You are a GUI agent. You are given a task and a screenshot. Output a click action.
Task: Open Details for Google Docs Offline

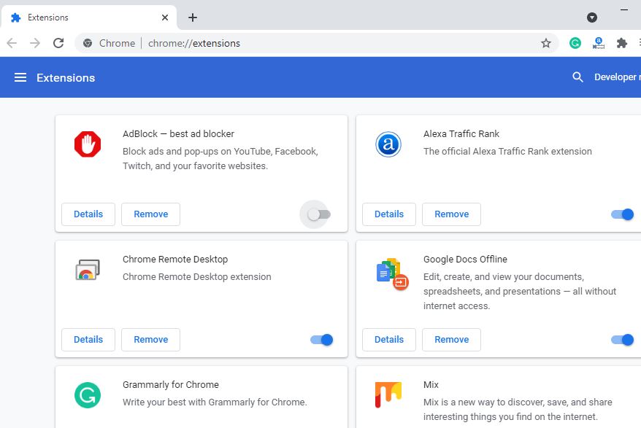(389, 339)
